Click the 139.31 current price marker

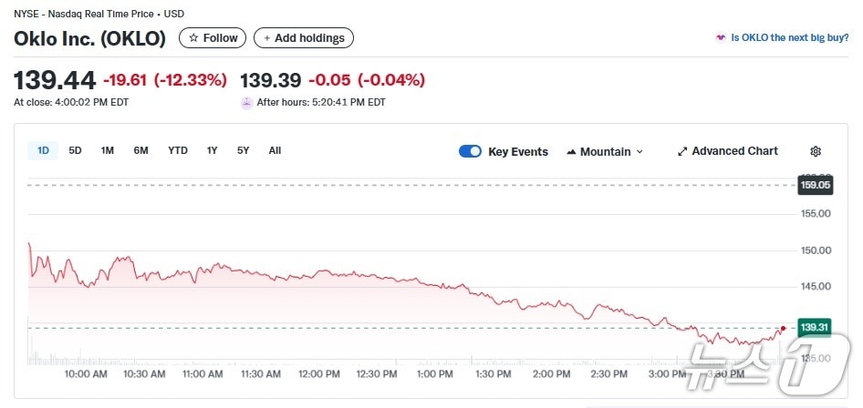pyautogui.click(x=814, y=327)
